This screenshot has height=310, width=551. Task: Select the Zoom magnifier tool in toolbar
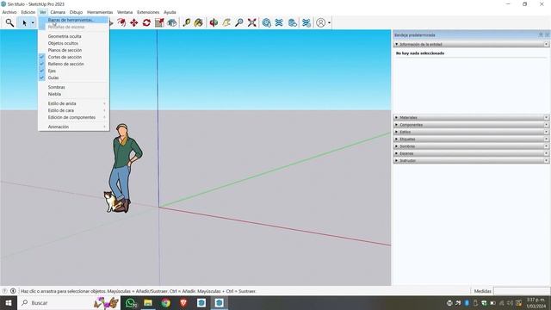[x=239, y=23]
